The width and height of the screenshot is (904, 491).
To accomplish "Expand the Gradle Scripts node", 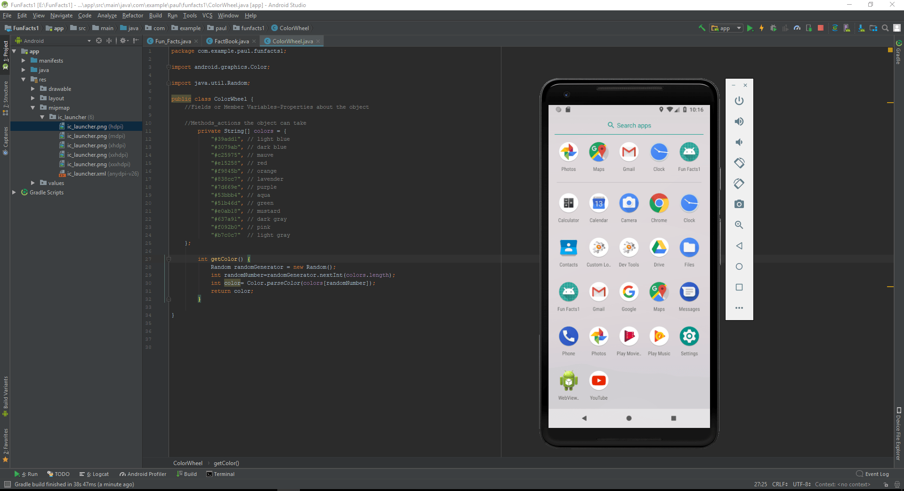I will tap(14, 193).
